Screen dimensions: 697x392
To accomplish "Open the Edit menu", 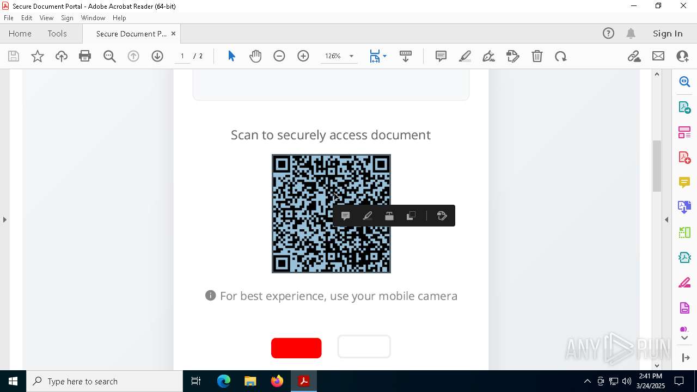I will point(27,18).
